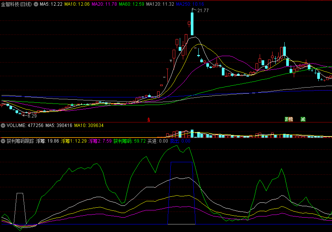This screenshot has width=332, height=232.
Task: Select the volume MA5: 390416 label
Action: point(59,125)
